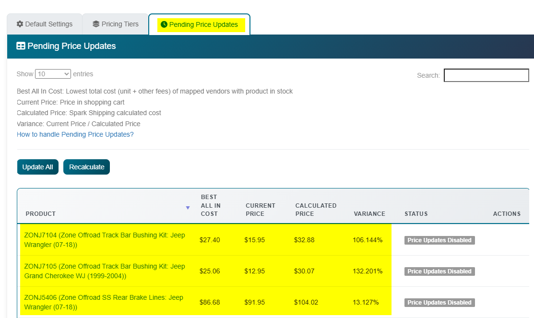Open product ZONJ5406 SS Rear Brake Lines
The height and width of the screenshot is (318, 534).
click(x=103, y=302)
